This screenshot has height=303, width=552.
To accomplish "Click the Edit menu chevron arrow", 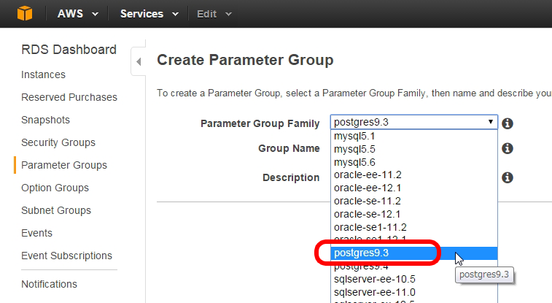I will pos(228,15).
